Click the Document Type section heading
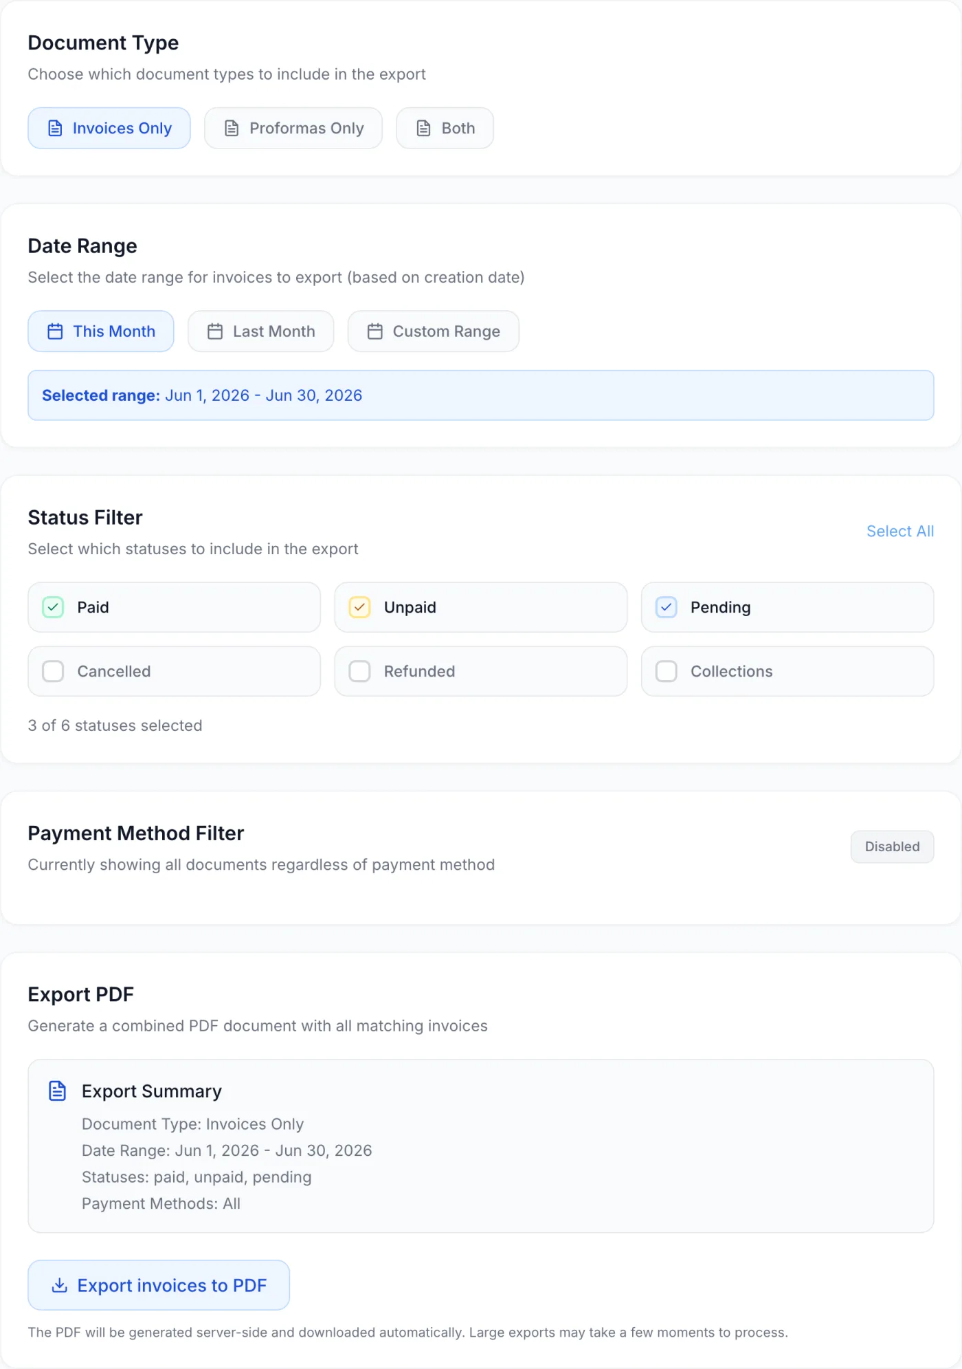The image size is (962, 1369). click(103, 43)
